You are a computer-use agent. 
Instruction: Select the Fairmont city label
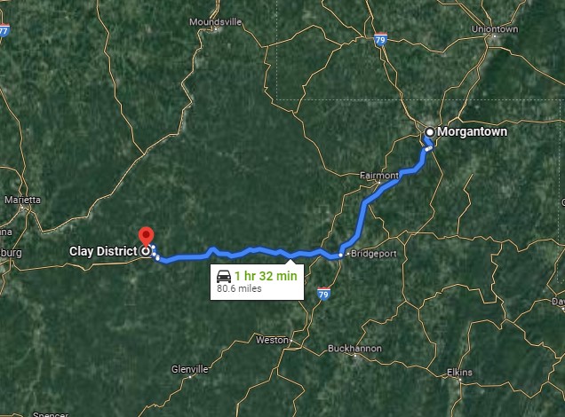pyautogui.click(x=379, y=176)
